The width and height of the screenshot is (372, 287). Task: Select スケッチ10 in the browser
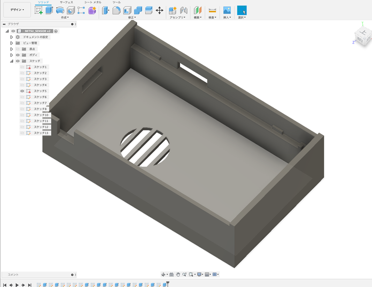coord(41,115)
